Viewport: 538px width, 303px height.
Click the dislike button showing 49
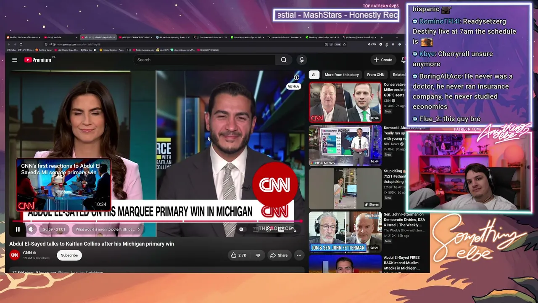click(x=258, y=255)
